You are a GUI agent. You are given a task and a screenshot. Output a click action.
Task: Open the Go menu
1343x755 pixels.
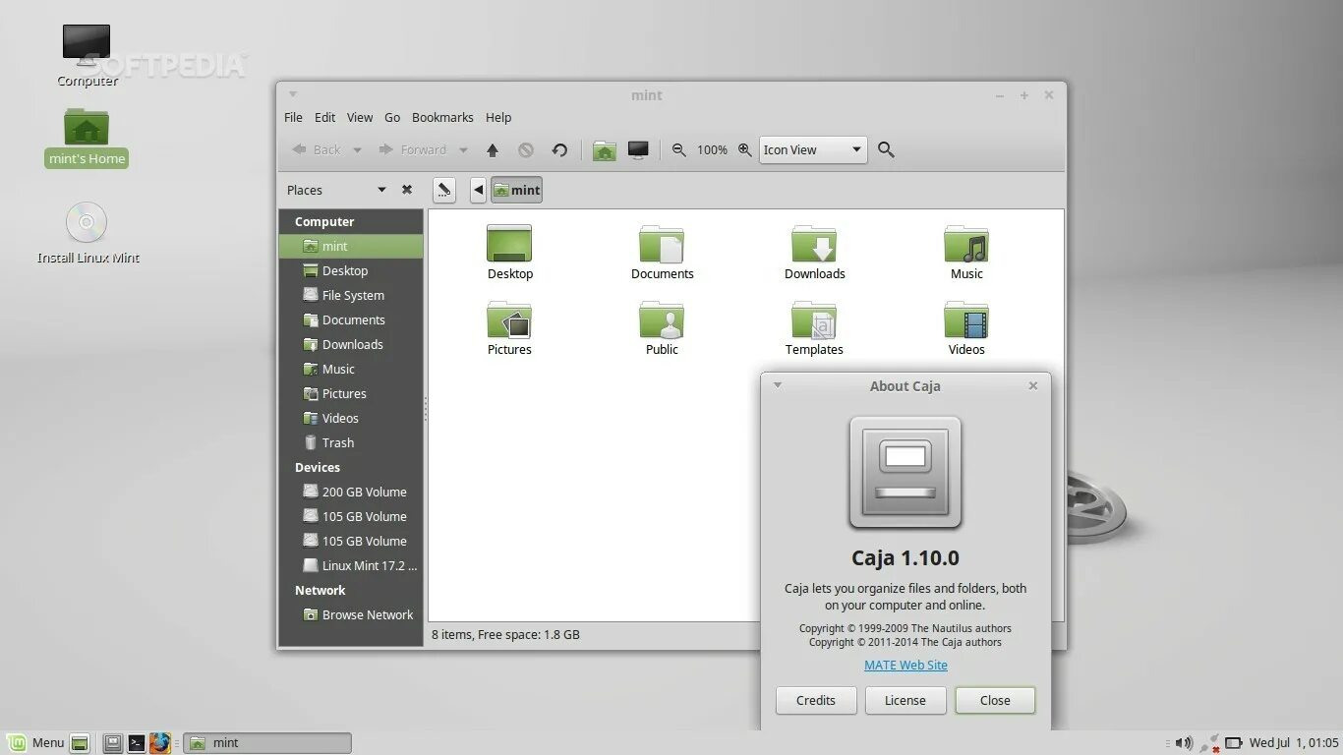(392, 117)
